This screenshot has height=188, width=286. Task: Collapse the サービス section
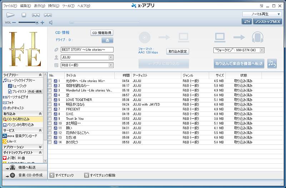pyautogui.click(x=40, y=130)
